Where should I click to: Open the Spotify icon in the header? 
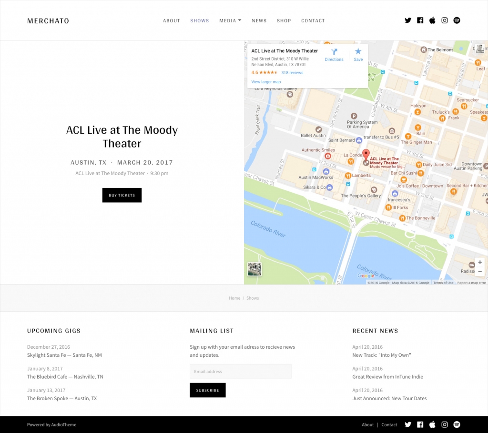pos(457,20)
